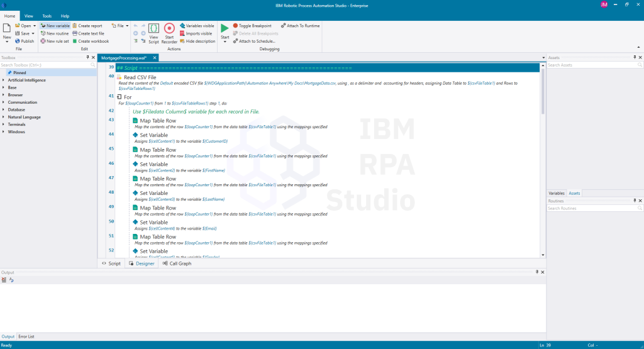Expand Artificial Intelligence in Toolbox
The width and height of the screenshot is (644, 349).
4,80
